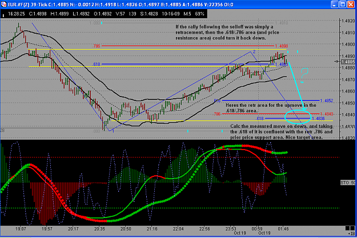Click the O:1.4892 value in data bar
The height and width of the screenshot is (238, 357).
coord(103,14)
